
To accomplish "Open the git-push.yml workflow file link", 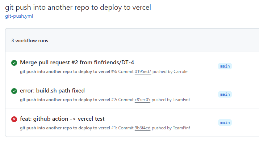I will pos(19,16).
